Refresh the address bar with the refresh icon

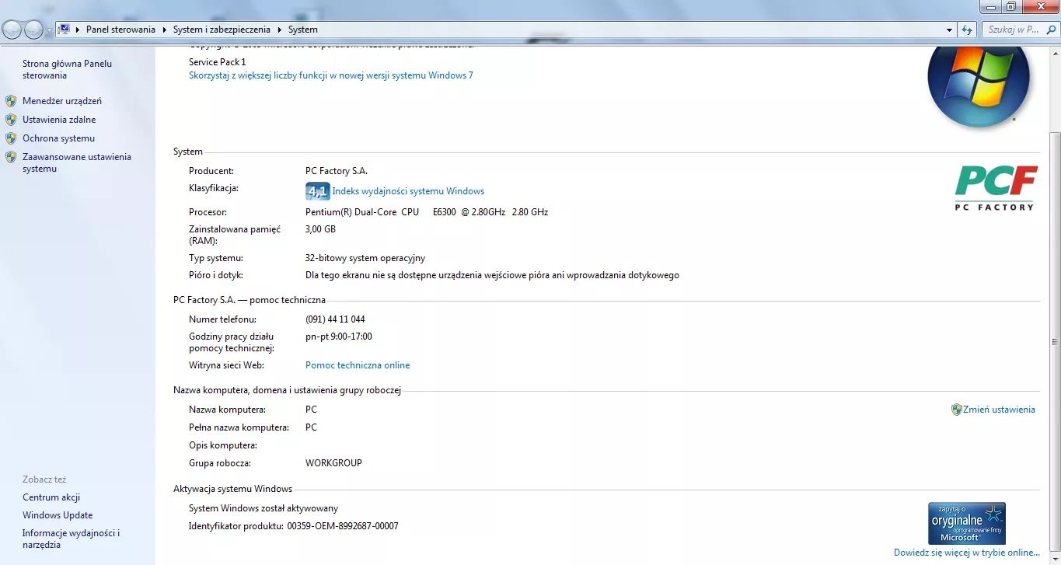point(967,30)
